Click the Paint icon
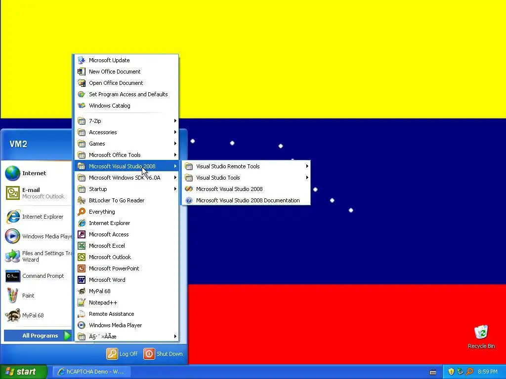506x379 pixels. pos(12,296)
